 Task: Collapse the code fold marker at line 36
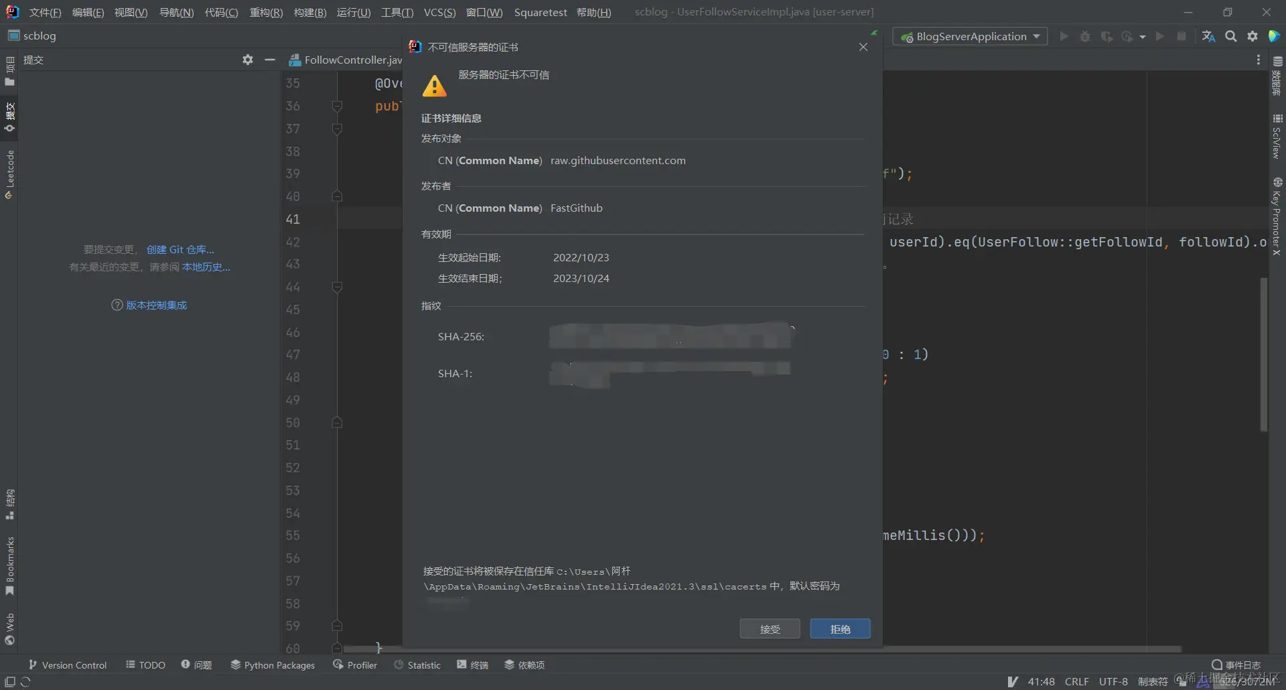(x=338, y=106)
